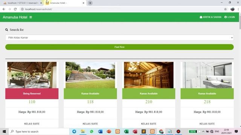Click KELAS SUITE label under room 118
The height and width of the screenshot is (135, 241).
(90, 124)
